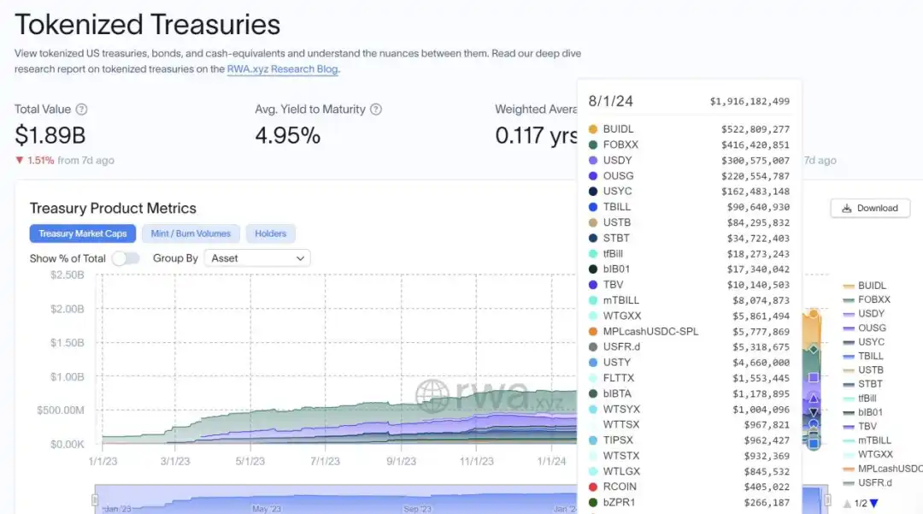Open the Group By Asset dropdown
Screen dimensions: 923x514
(257, 258)
